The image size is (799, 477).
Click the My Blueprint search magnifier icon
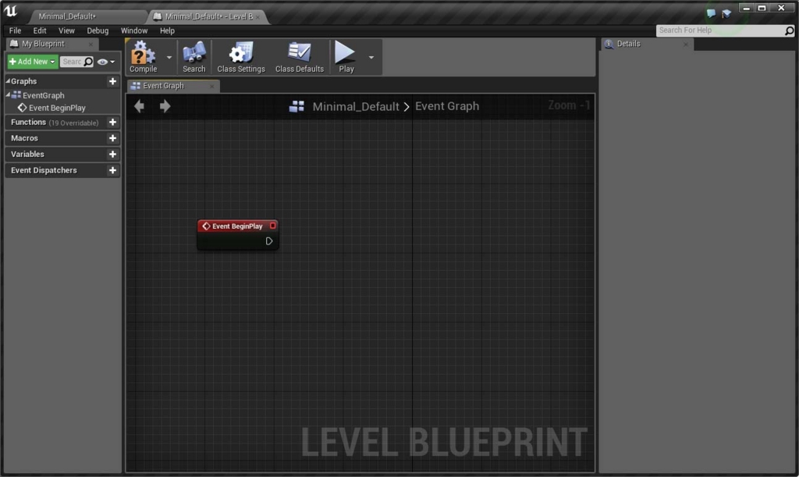88,62
